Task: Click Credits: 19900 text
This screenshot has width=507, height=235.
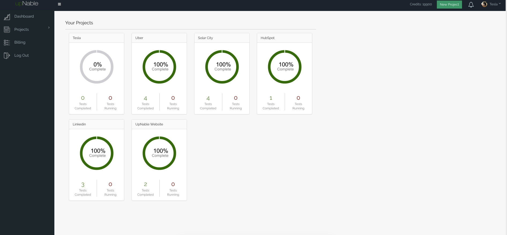Action: pyautogui.click(x=421, y=4)
